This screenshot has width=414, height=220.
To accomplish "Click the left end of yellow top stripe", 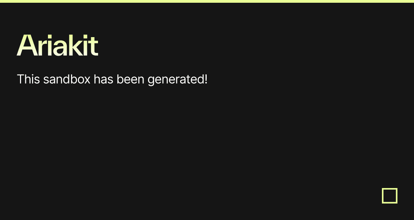I will pyautogui.click(x=2, y=1).
